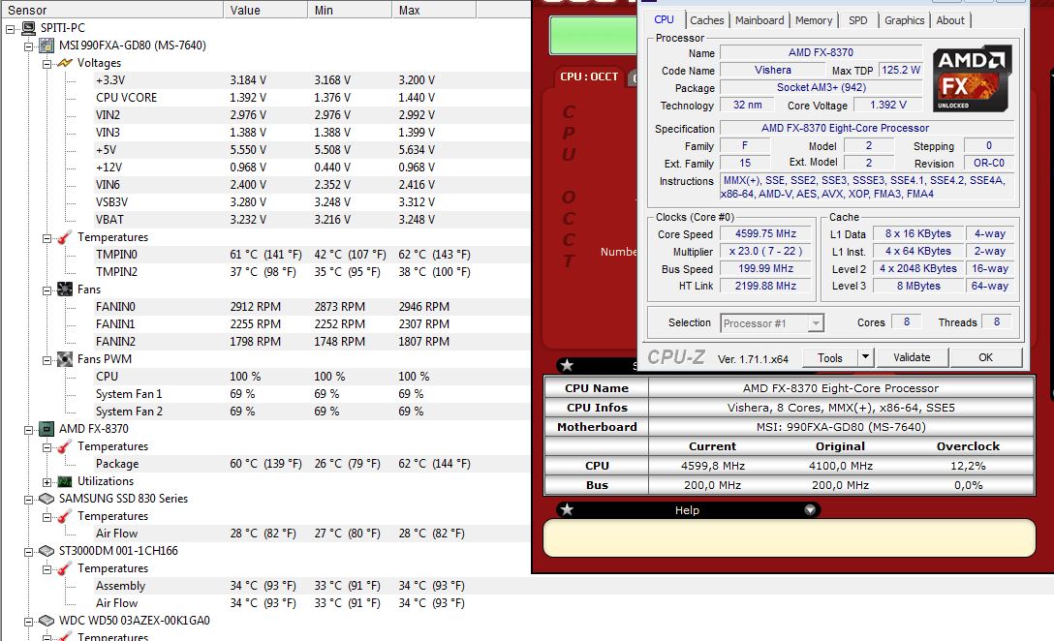The image size is (1054, 641).
Task: Select the CPU tab in CPU-Z
Action: pyautogui.click(x=665, y=19)
